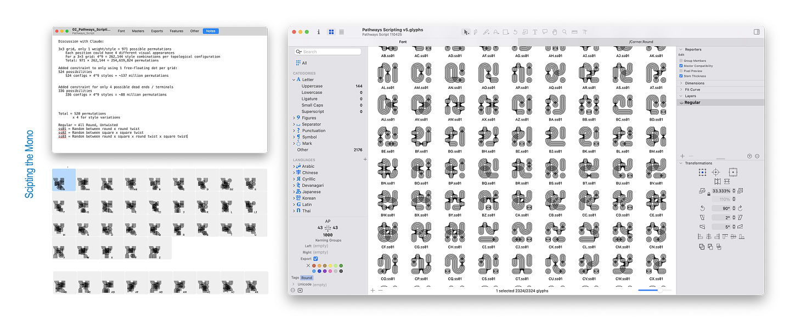
Task: Rotate clockwise by 90 degrees
Action: (x=740, y=208)
